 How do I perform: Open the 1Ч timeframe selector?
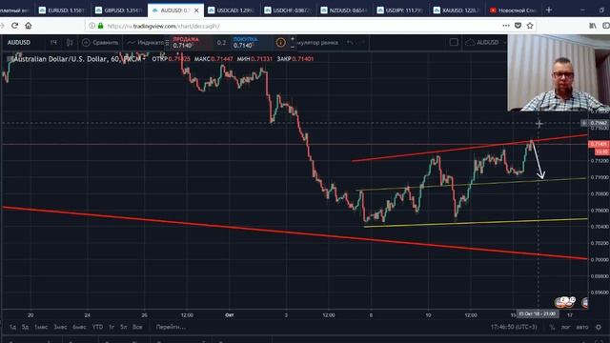pos(53,42)
